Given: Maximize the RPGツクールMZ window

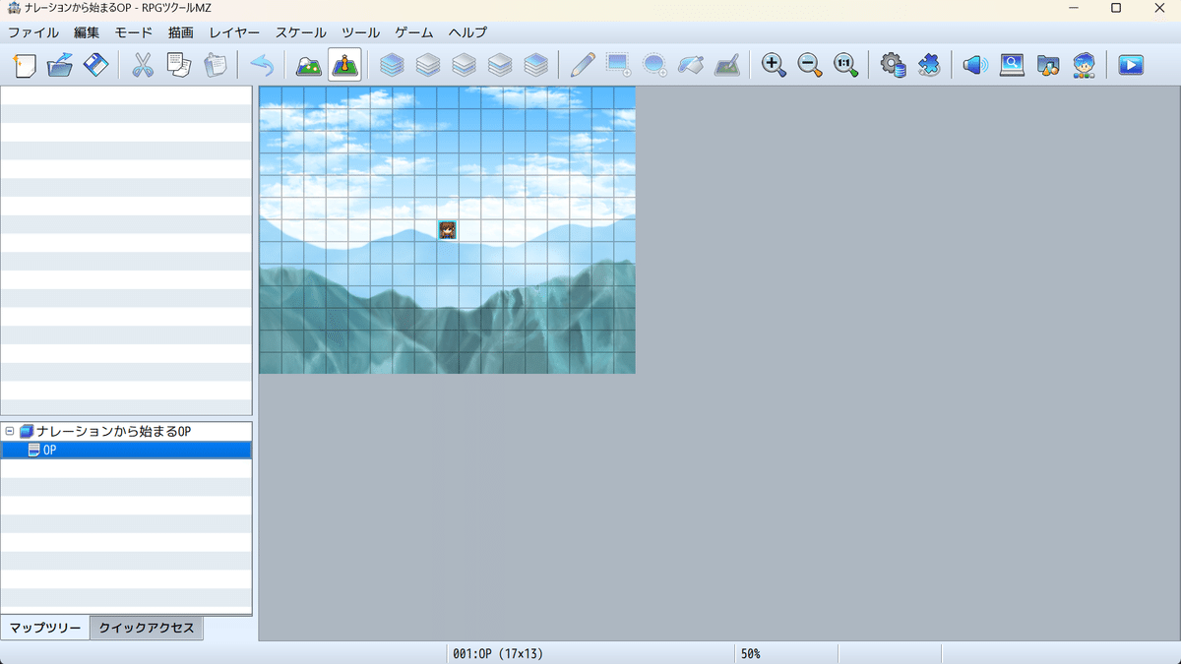Looking at the screenshot, I should pyautogui.click(x=1115, y=8).
